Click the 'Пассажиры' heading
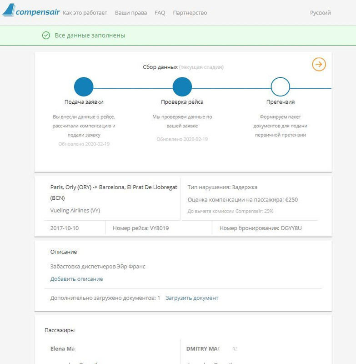The height and width of the screenshot is (364, 356). [60, 330]
